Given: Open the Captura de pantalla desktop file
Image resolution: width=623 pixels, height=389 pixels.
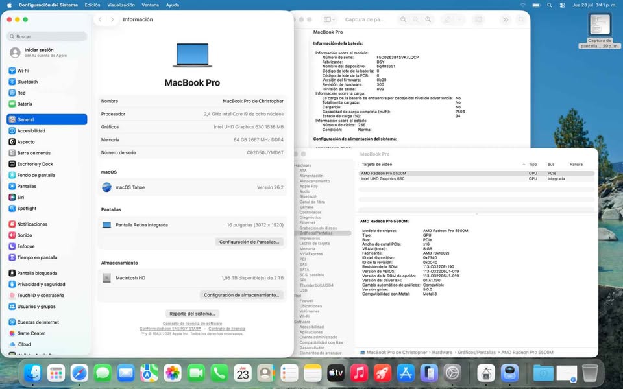Looking at the screenshot, I should pos(600,31).
